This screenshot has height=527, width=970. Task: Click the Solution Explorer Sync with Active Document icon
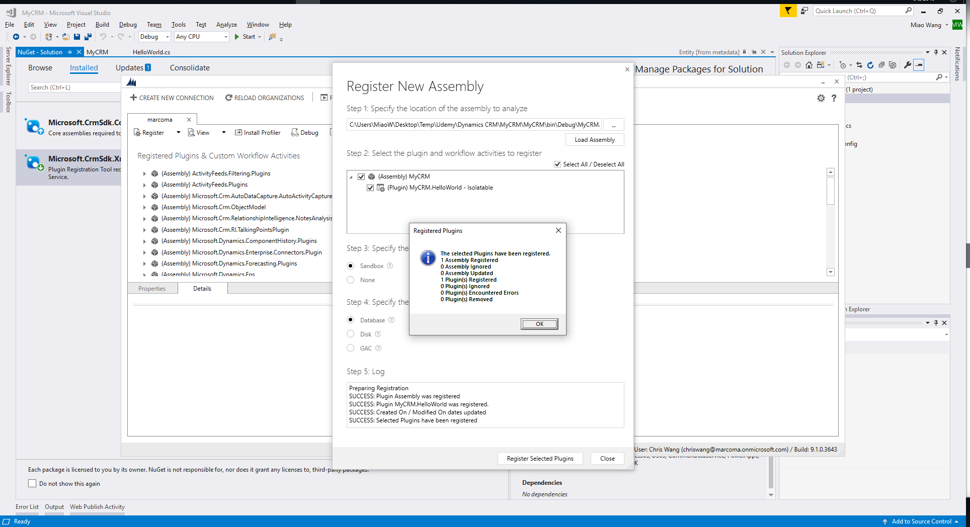click(x=859, y=65)
